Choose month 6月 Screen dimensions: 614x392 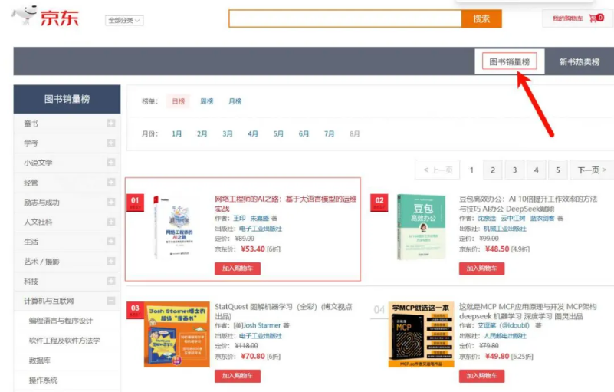coord(304,133)
